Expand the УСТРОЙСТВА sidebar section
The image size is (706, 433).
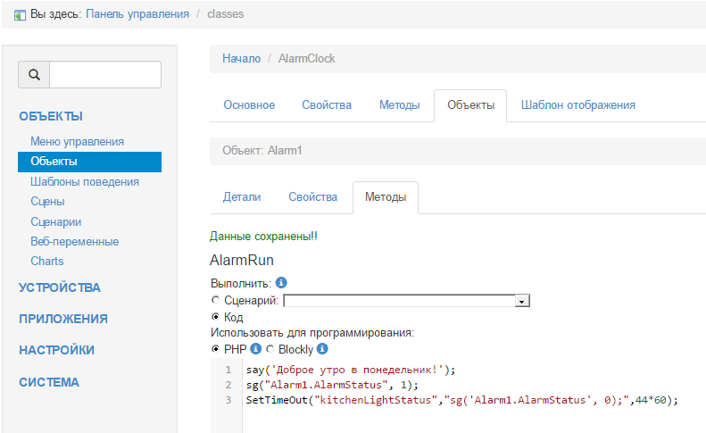pyautogui.click(x=60, y=287)
